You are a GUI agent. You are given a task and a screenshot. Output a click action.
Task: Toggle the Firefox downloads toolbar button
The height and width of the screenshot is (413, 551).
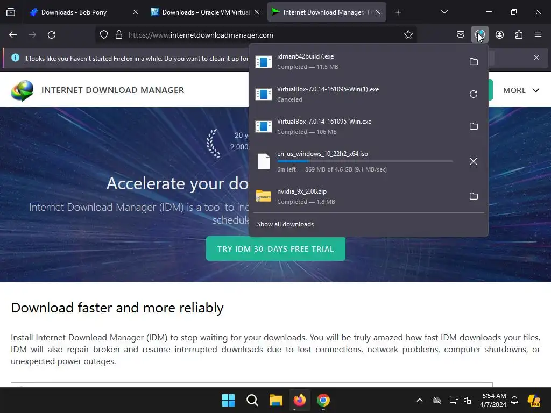[x=479, y=35]
